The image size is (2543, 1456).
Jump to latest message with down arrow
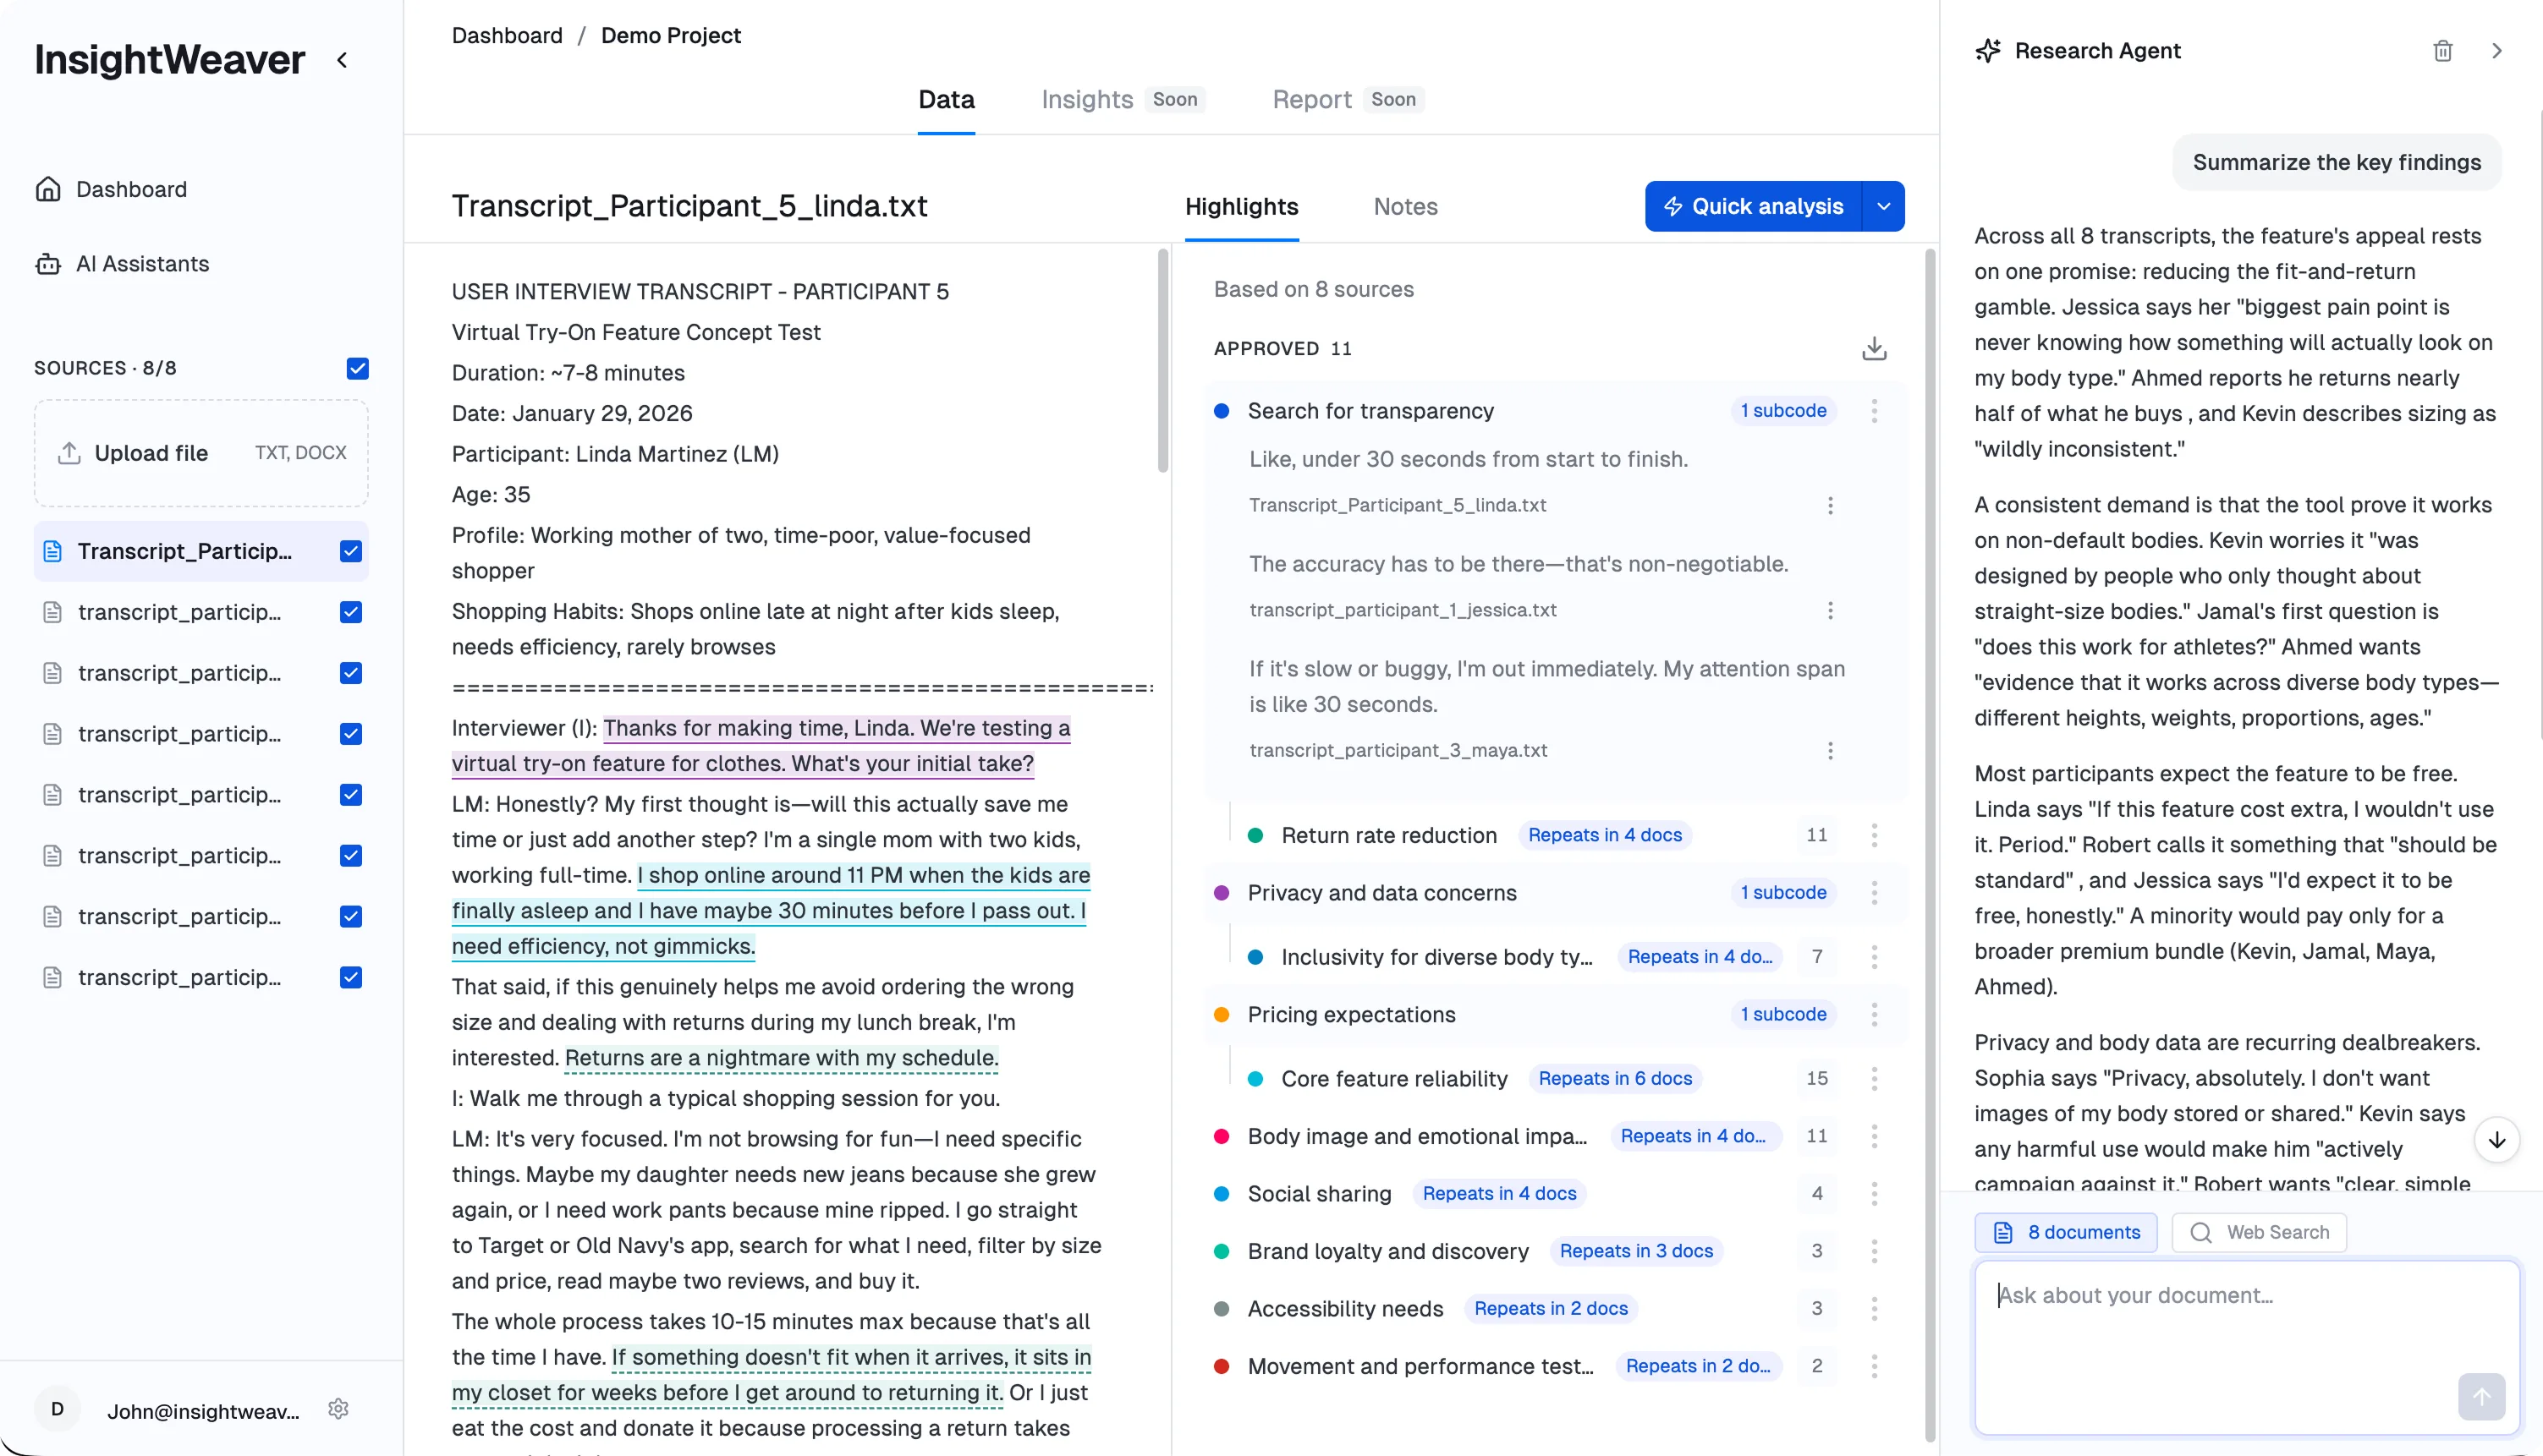[2496, 1140]
